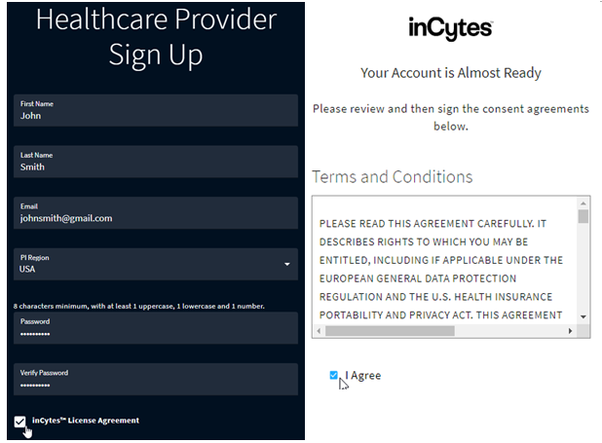Click the terms horizontal scrollbar thumb
Screen dimensions: 602x443
390,331
